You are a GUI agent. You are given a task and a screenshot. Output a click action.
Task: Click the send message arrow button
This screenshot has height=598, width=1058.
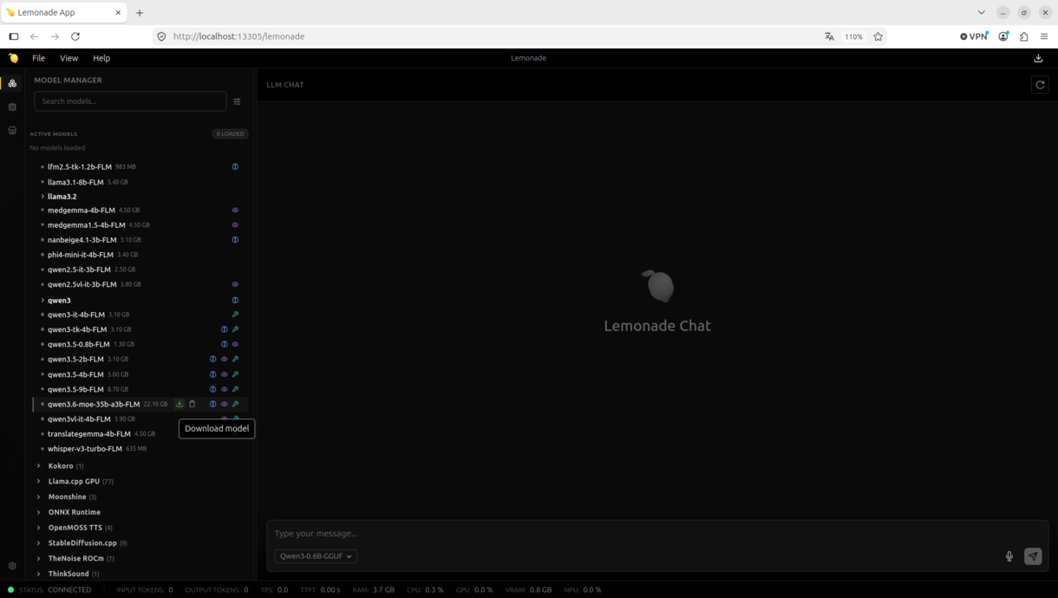[1033, 556]
